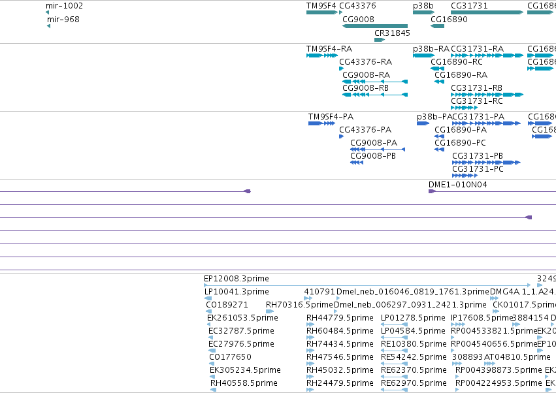Viewport: 556px width, 393px height.
Task: Click the RE62370.5prime EST label
Action: [414, 369]
